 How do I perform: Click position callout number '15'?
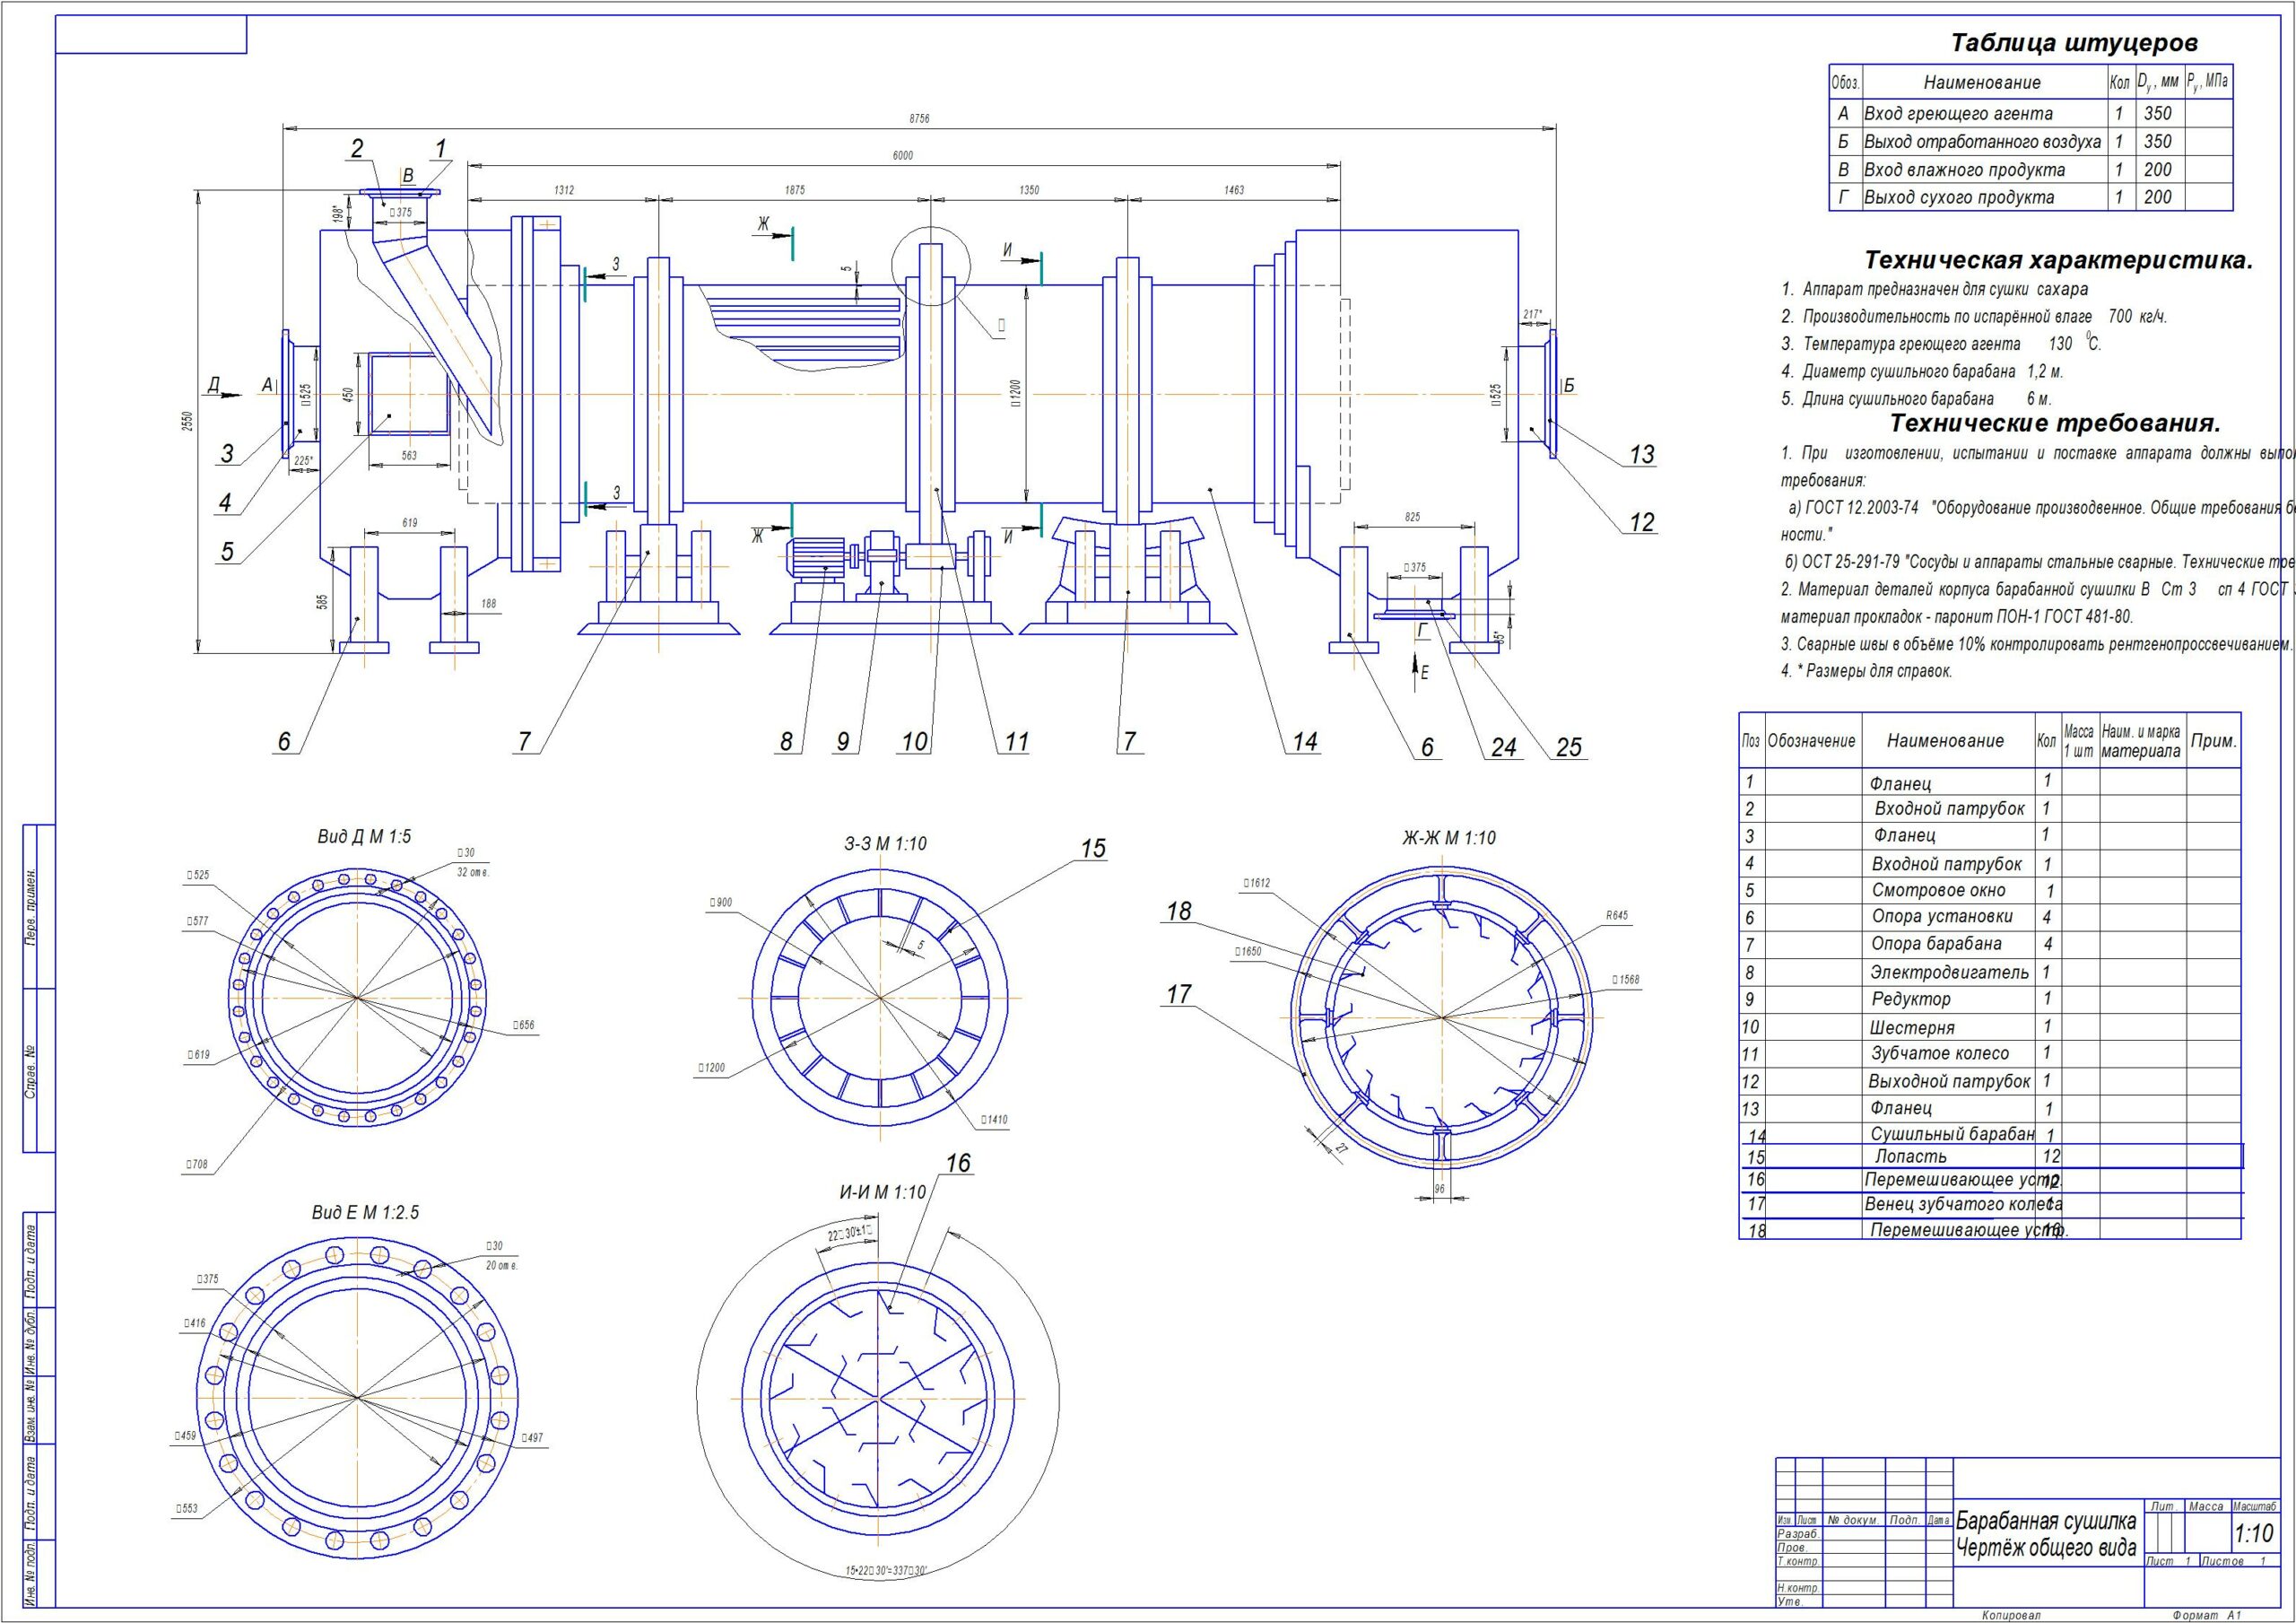tap(1093, 849)
